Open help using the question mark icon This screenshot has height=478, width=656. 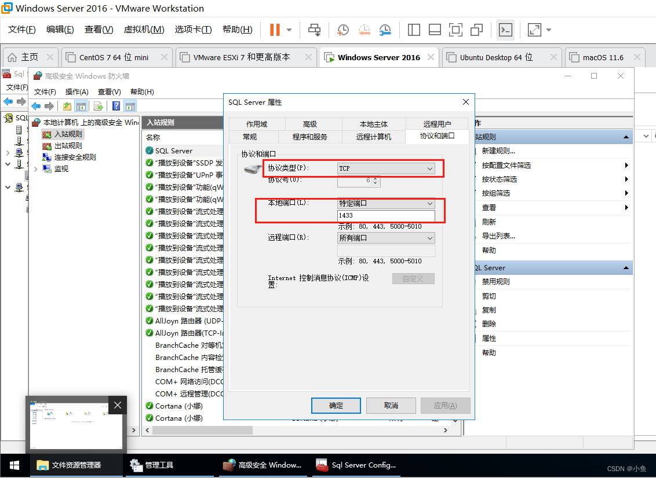[117, 106]
